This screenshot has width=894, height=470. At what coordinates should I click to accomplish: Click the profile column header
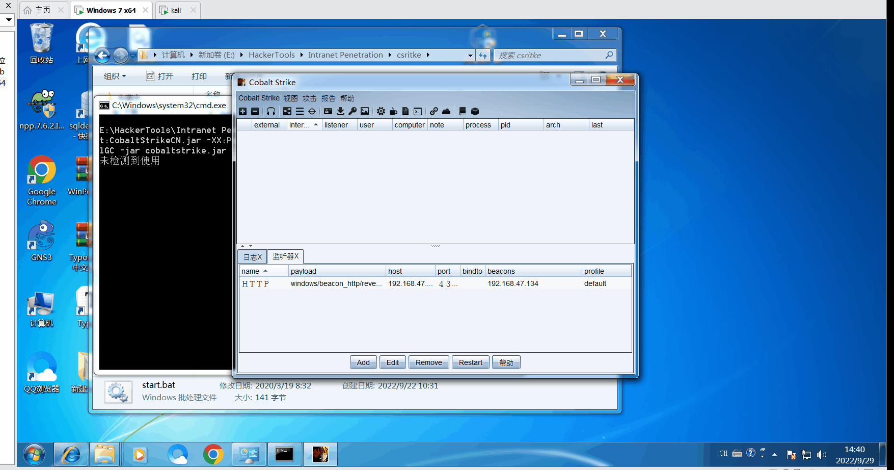coord(606,271)
